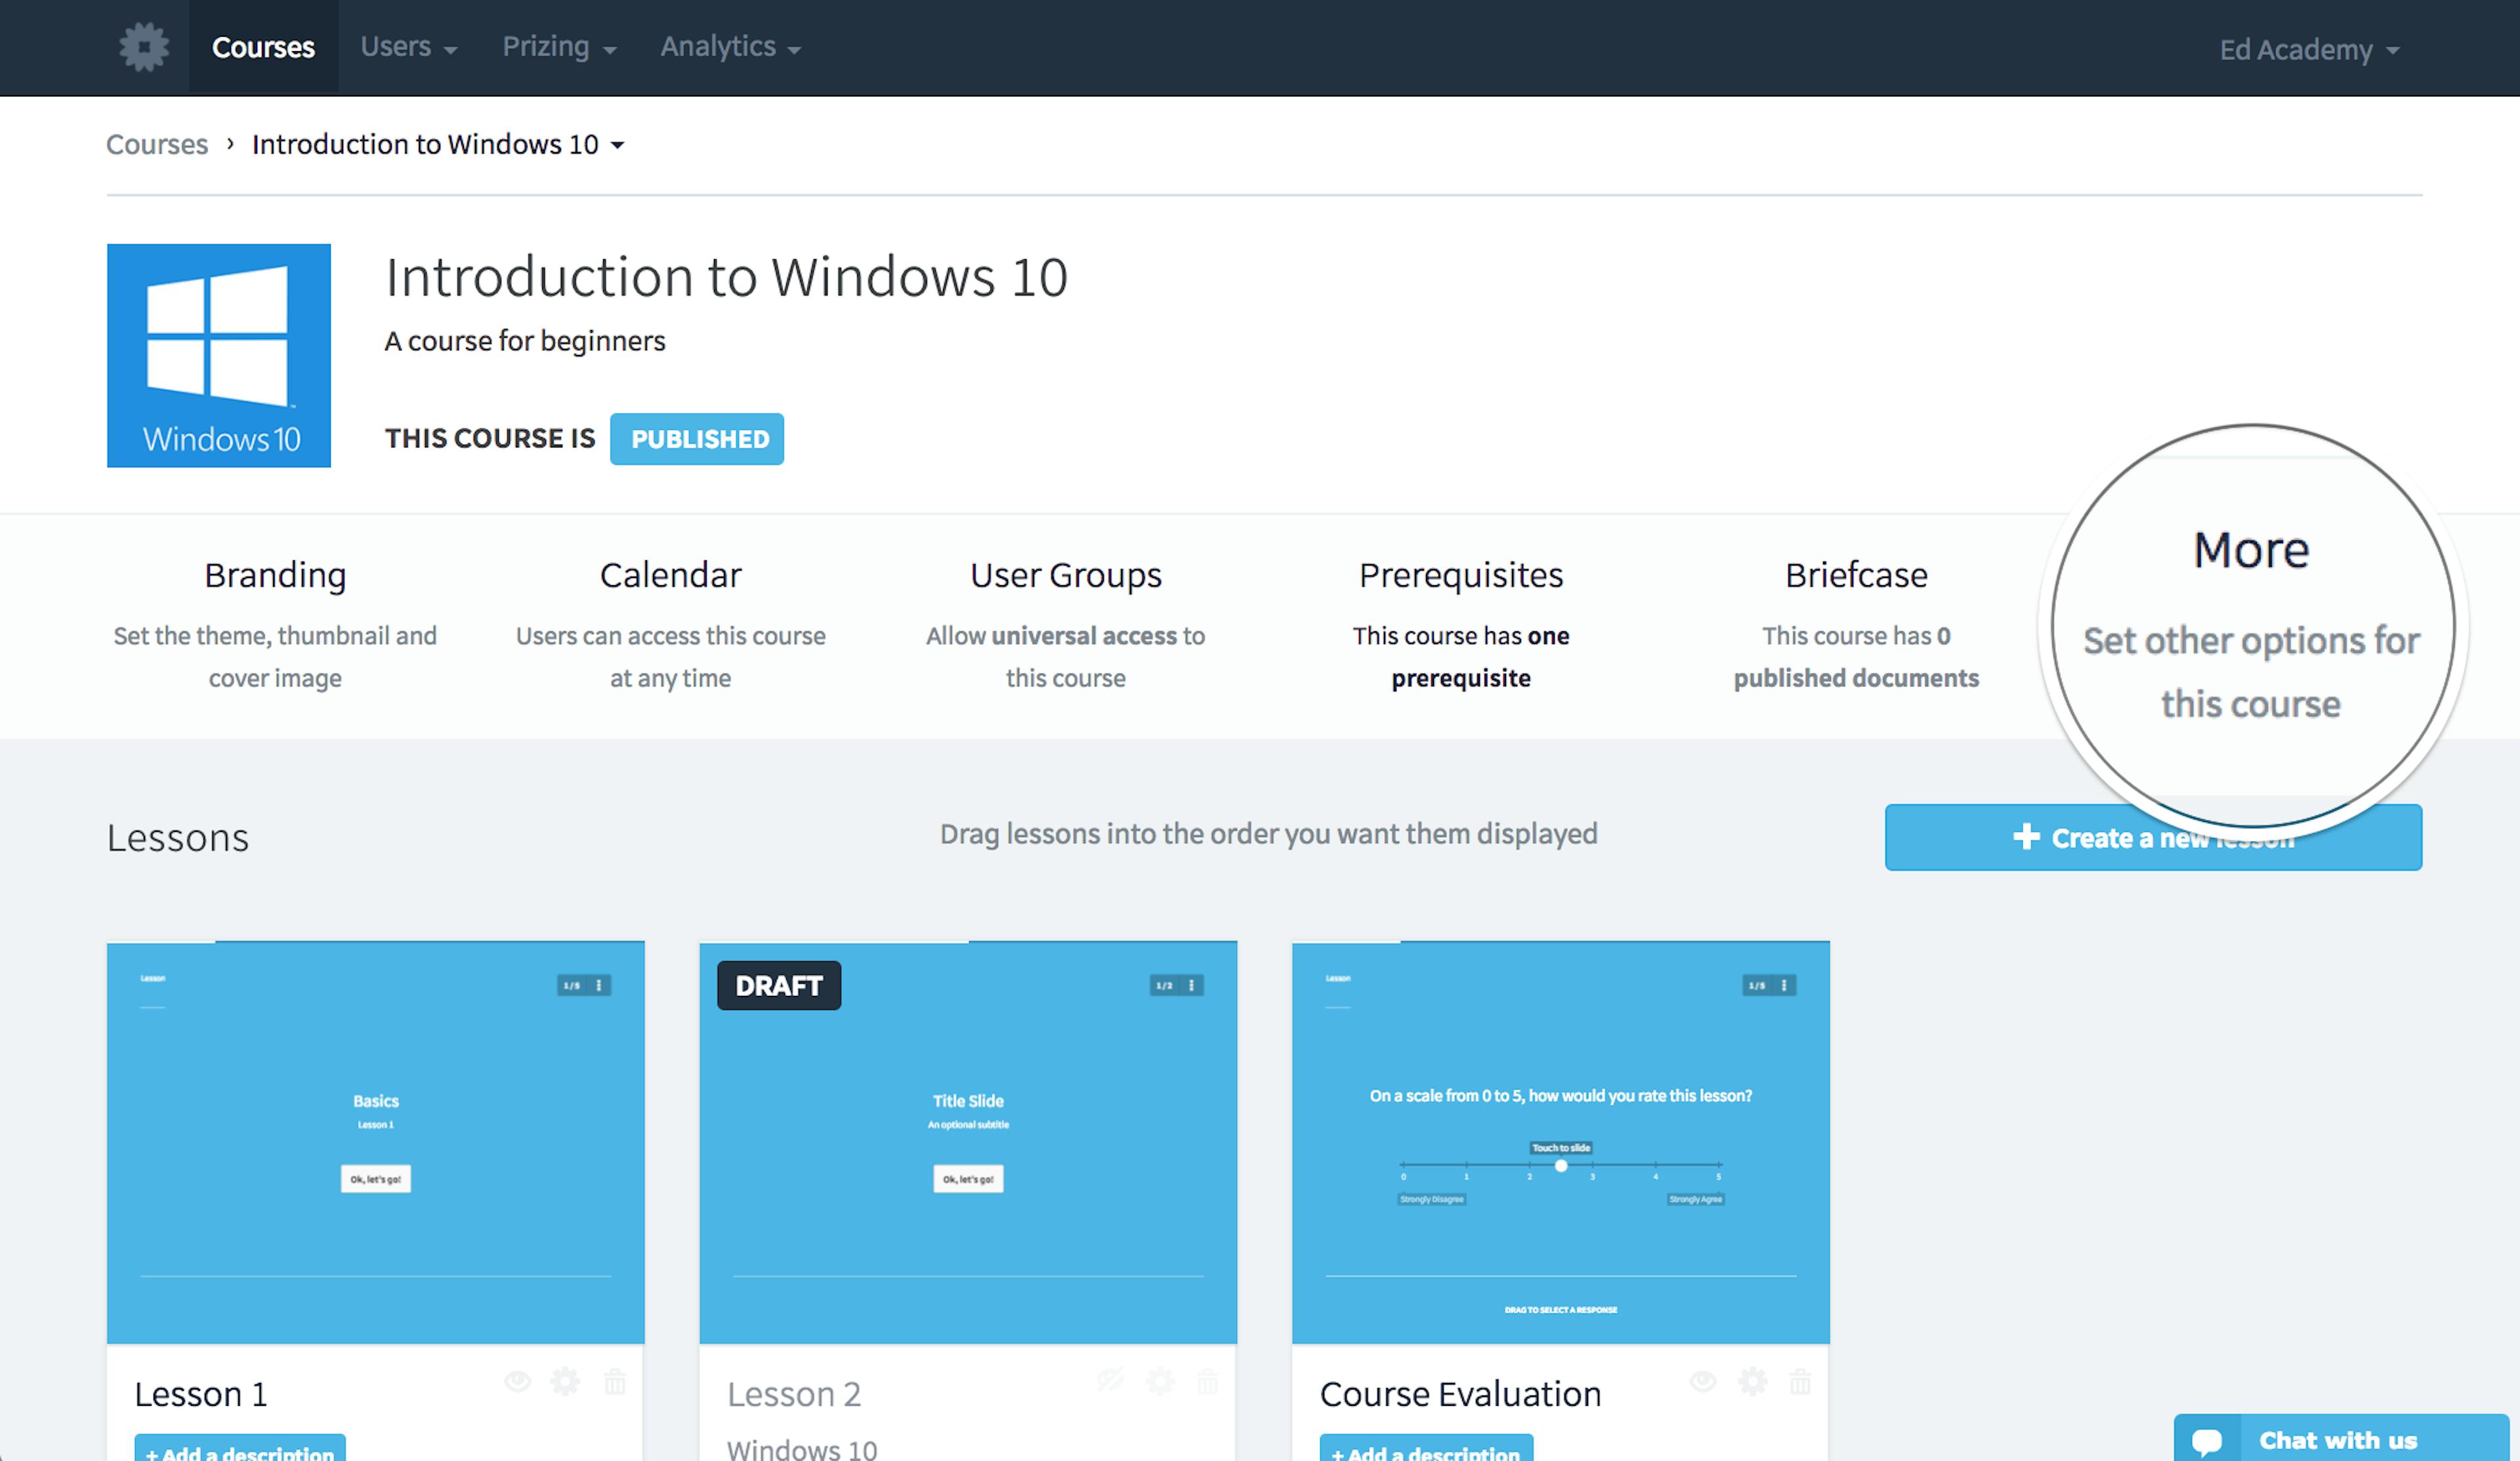Expand the Users dropdown menu

coord(408,47)
